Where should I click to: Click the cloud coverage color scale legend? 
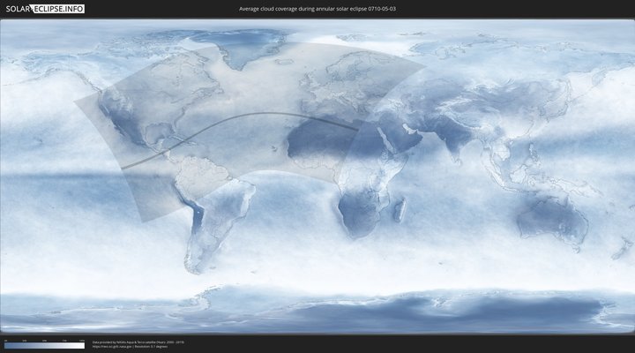coord(45,345)
